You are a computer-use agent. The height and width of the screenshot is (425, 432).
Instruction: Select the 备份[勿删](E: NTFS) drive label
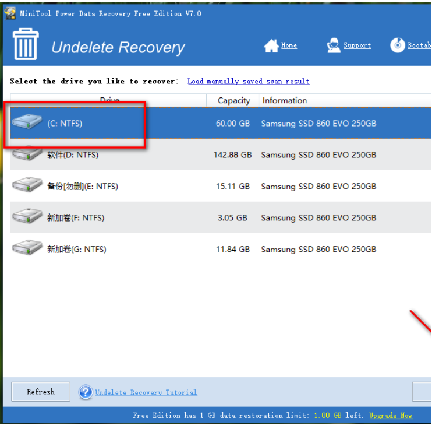(x=82, y=186)
